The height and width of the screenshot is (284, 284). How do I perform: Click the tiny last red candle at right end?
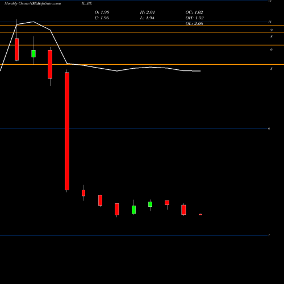click(201, 215)
